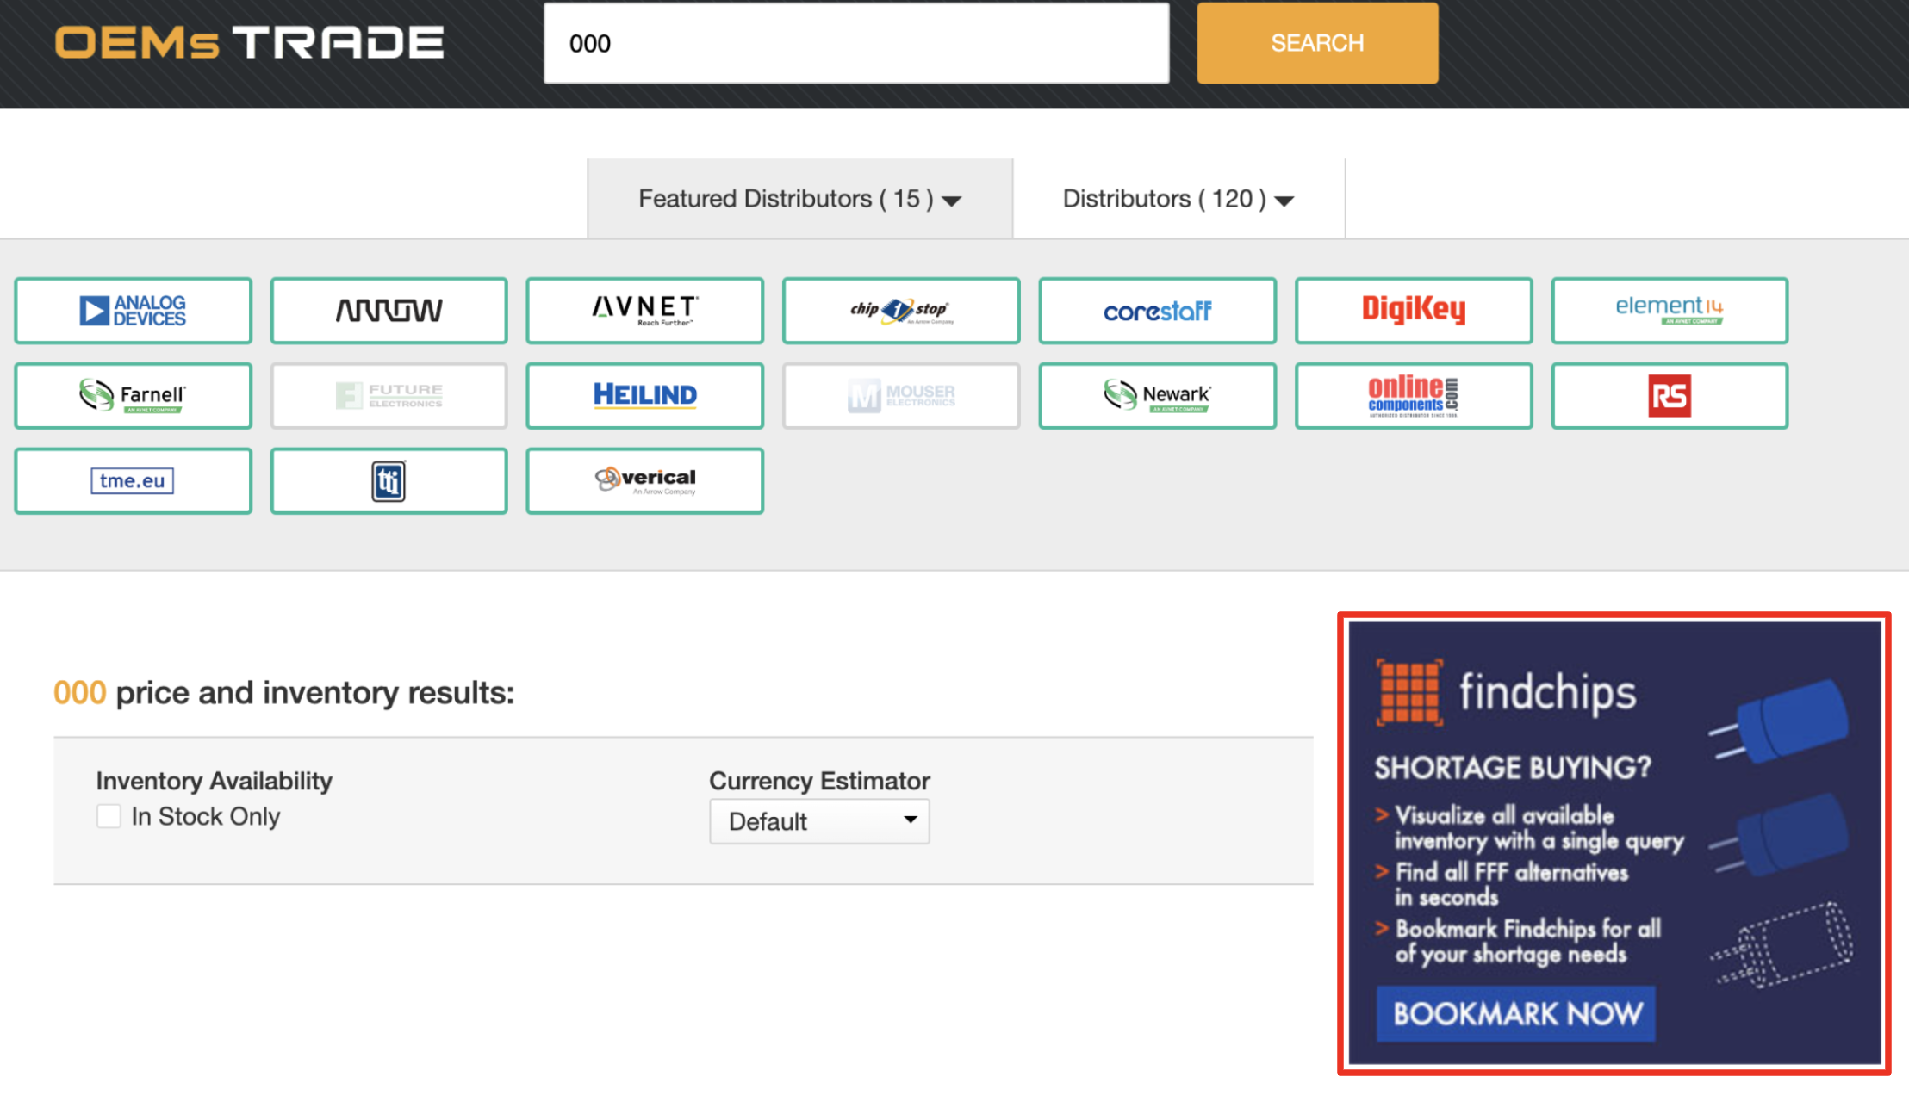Click the search input containing 000
This screenshot has height=1095, width=1909.
pyautogui.click(x=856, y=43)
